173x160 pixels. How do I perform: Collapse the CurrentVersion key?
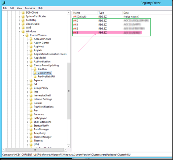coord(23,35)
